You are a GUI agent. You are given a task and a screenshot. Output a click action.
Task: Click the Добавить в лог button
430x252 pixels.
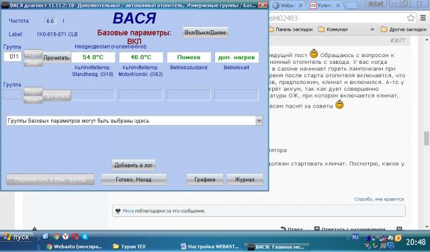point(134,165)
